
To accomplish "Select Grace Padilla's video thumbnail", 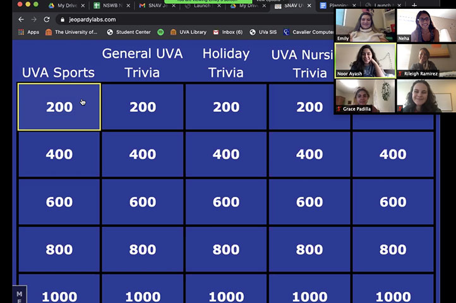I will click(x=365, y=96).
